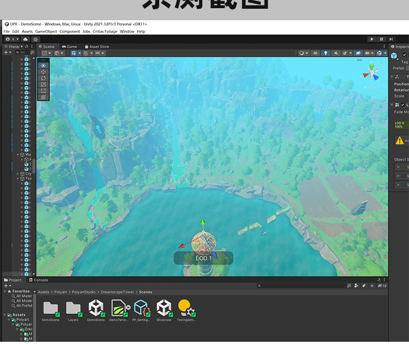Open the Project plus create dropdown

[x=7, y=286]
